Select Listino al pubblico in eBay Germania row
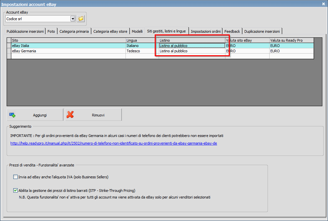328x221 pixels. [192, 51]
